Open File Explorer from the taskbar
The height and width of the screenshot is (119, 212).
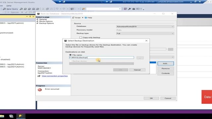[2, 116]
